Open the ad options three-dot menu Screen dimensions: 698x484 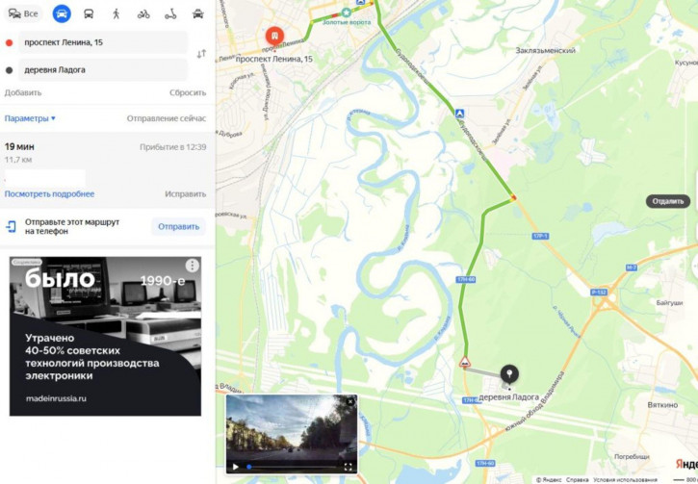(192, 266)
